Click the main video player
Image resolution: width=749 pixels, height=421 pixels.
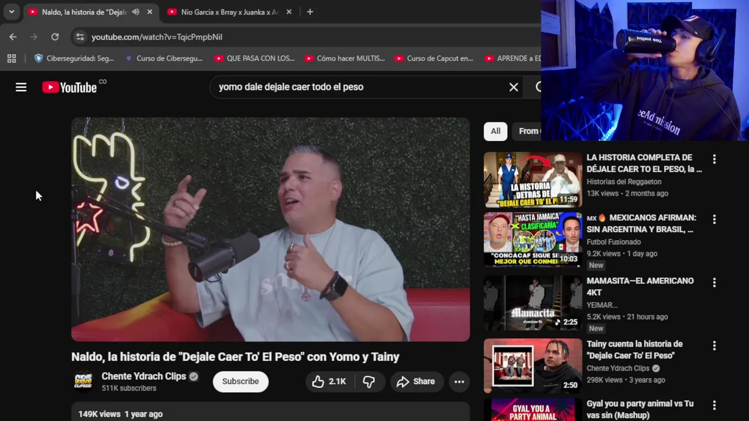(x=270, y=229)
